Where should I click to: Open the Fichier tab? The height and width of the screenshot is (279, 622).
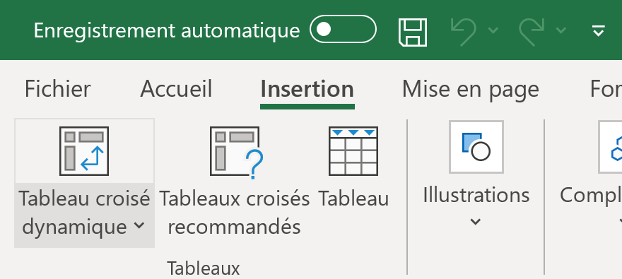(57, 89)
